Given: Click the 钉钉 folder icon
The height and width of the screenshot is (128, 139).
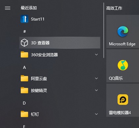Looking at the screenshot, I should [x=24, y=114].
